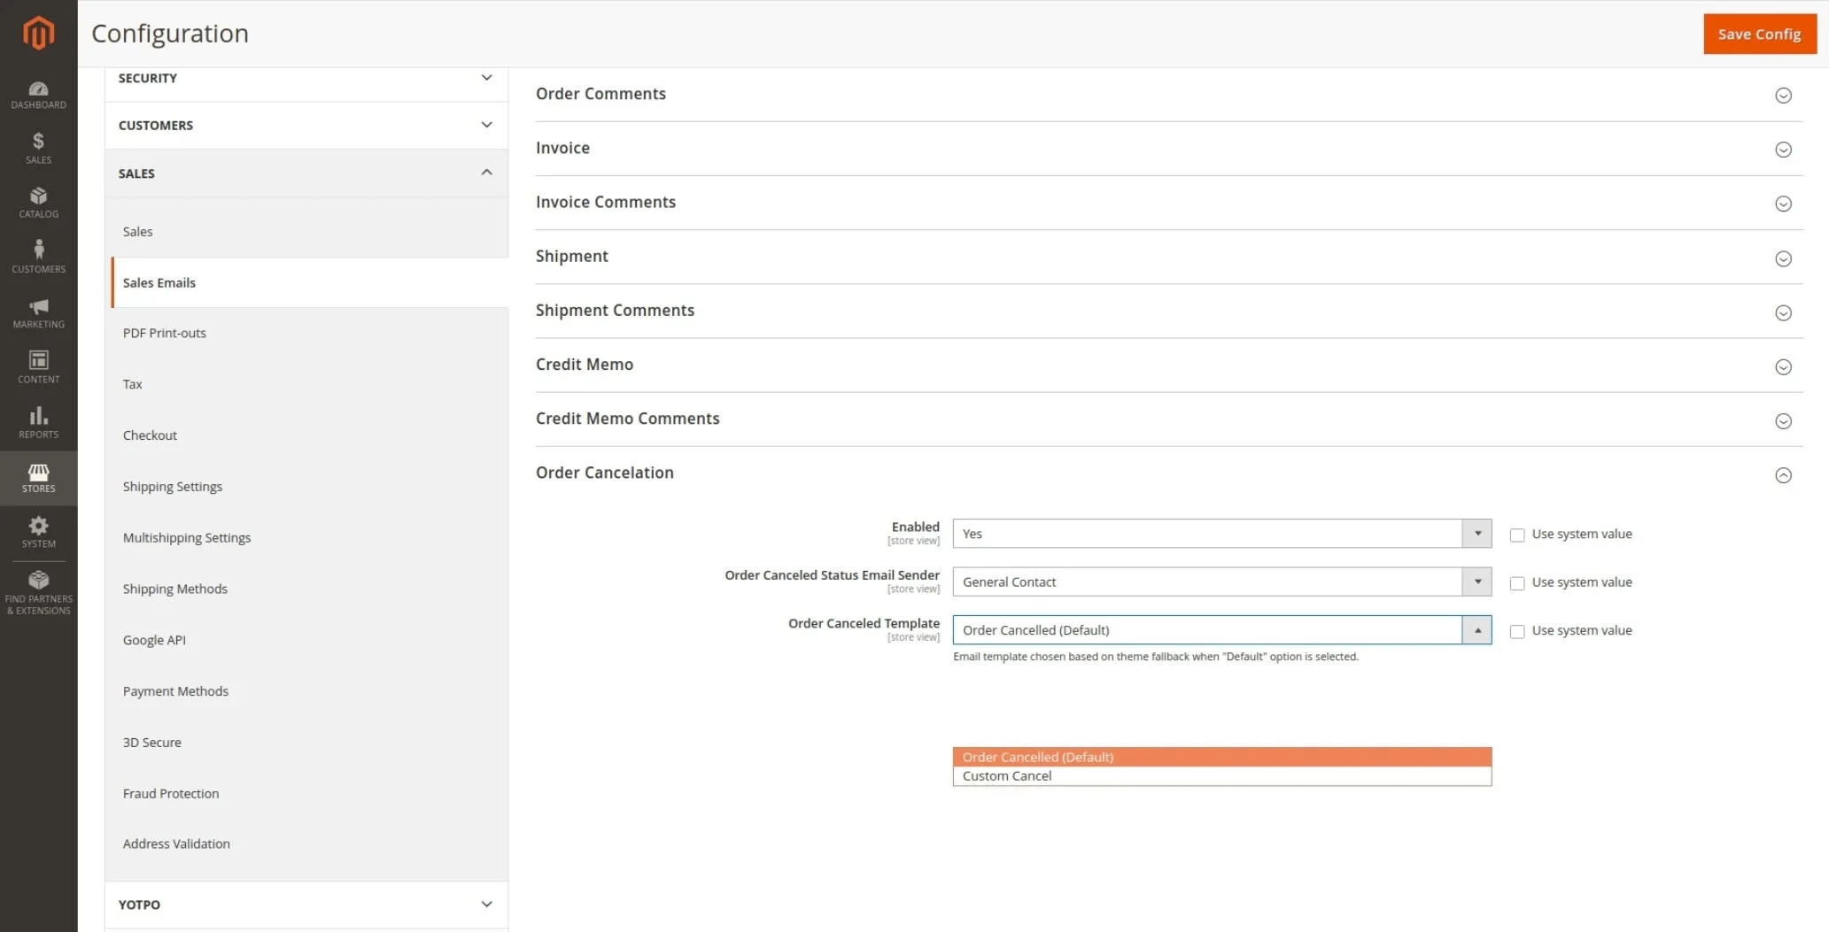
Task: Open the Order Canceled Status Email Sender dropdown
Action: click(1221, 582)
